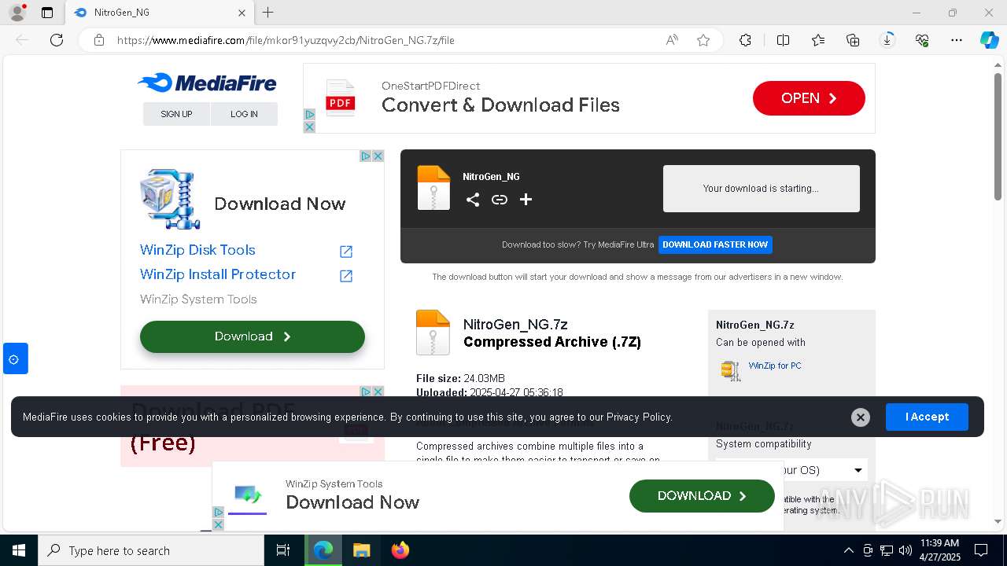Open AdChoices info on top banner
This screenshot has height=566, width=1007.
(x=309, y=115)
